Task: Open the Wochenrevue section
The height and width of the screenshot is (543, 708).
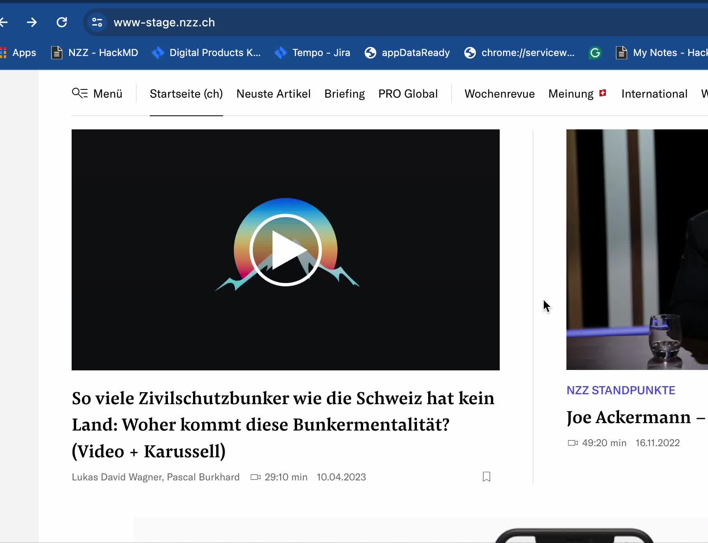Action: point(499,94)
